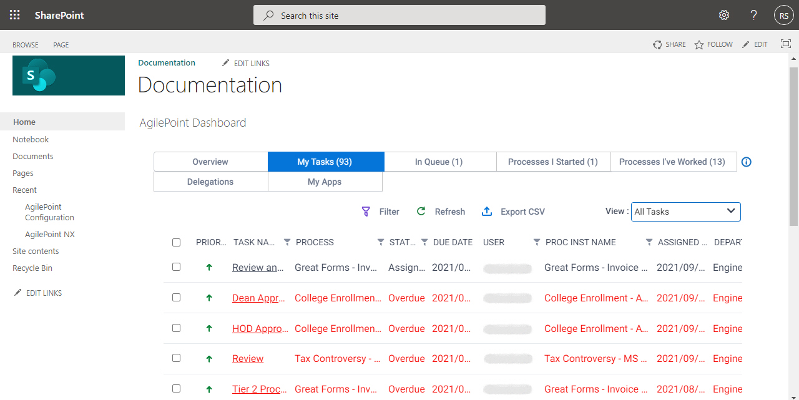
Task: Open the Processes I Started (1) tab
Action: click(x=553, y=162)
